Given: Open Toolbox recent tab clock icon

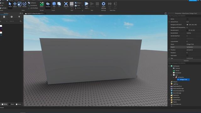Looking at the screenshot, I should point(12,17).
